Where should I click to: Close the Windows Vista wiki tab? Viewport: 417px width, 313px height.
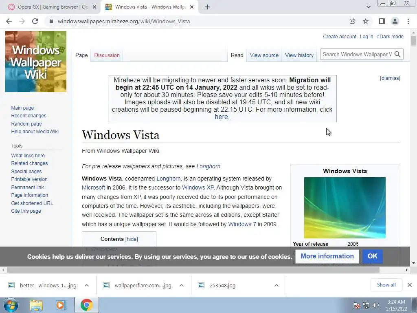tap(192, 7)
